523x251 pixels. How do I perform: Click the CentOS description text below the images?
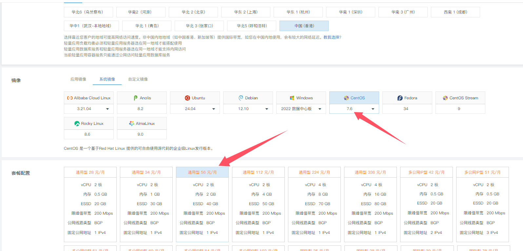pyautogui.click(x=139, y=148)
